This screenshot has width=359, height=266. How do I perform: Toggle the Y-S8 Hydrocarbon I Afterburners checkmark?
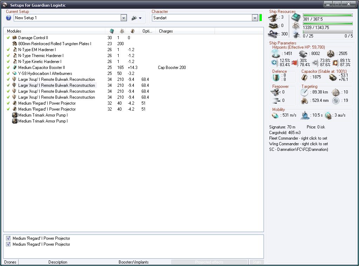pyautogui.click(x=8, y=73)
